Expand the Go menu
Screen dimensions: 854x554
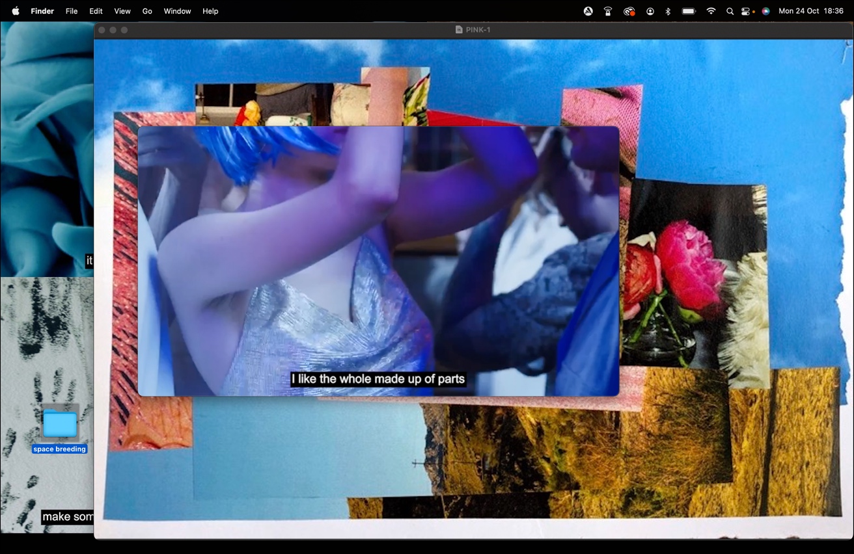point(147,11)
